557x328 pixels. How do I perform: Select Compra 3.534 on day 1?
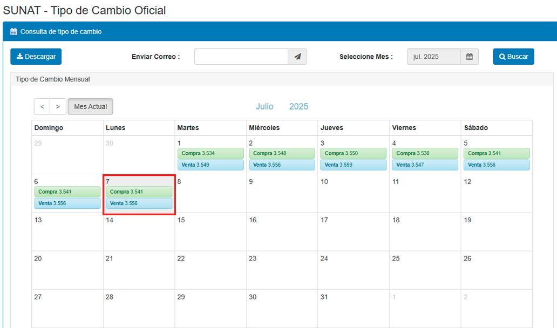click(210, 153)
